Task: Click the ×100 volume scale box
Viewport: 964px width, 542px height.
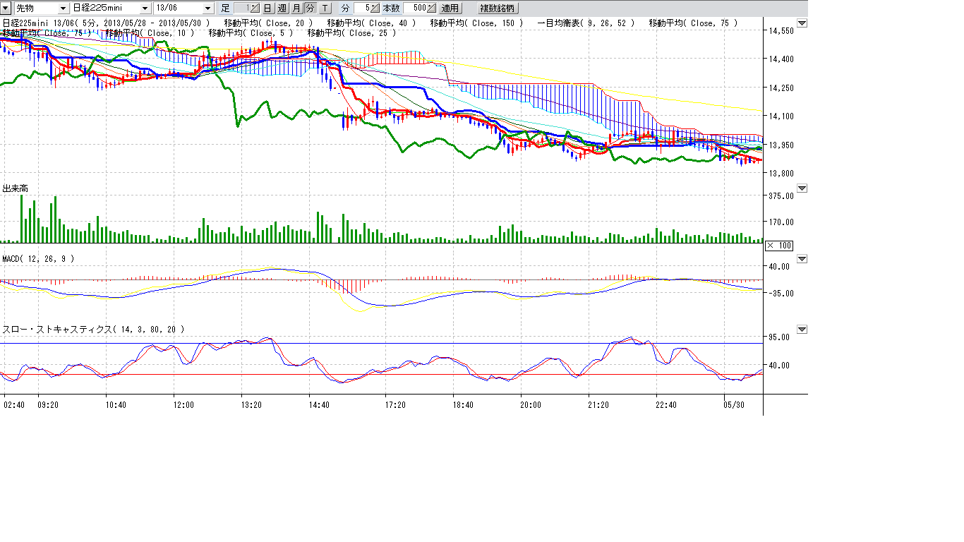Action: click(x=779, y=246)
